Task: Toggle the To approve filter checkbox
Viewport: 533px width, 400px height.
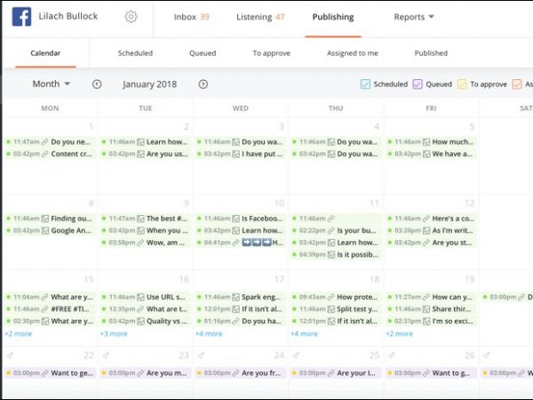Action: [461, 84]
